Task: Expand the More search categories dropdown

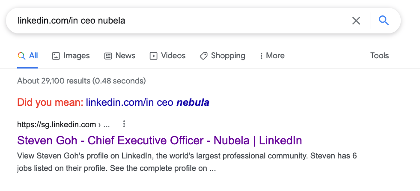Action: pos(272,56)
